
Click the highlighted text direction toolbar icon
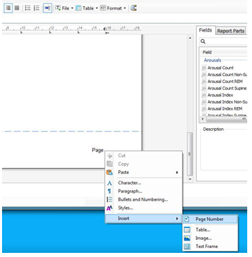point(47,8)
